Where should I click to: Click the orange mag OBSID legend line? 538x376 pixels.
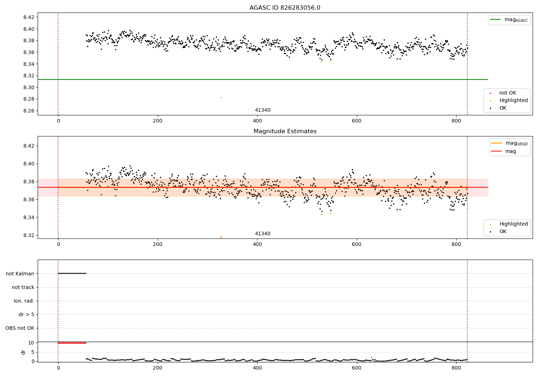(497, 143)
